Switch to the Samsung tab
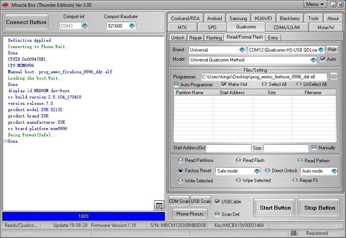346x238 pixels. (238, 19)
